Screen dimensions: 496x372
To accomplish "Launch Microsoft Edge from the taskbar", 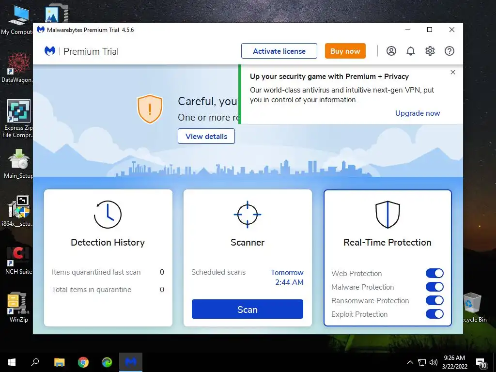I will click(x=107, y=362).
